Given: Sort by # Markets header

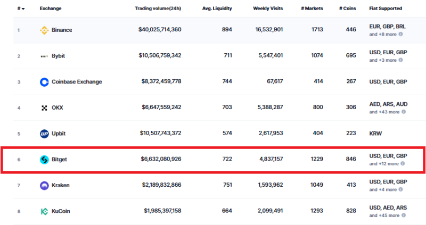Looking at the screenshot, I should click(312, 9).
